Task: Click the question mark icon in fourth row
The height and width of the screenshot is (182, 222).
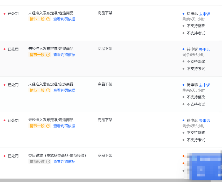Action: click(x=48, y=126)
